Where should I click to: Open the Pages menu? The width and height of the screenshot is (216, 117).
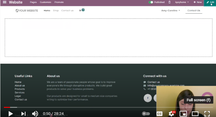(x=33, y=2)
